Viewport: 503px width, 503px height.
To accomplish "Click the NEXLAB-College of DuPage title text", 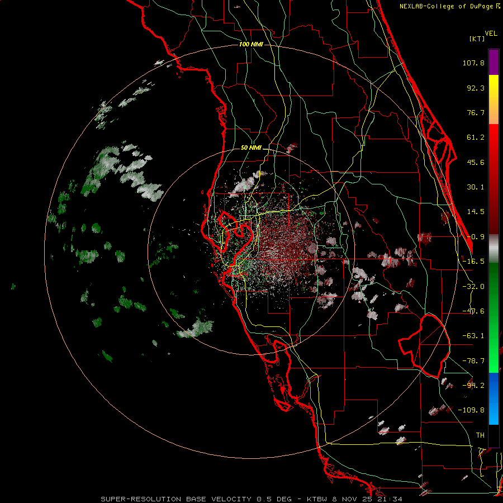I will (x=449, y=6).
